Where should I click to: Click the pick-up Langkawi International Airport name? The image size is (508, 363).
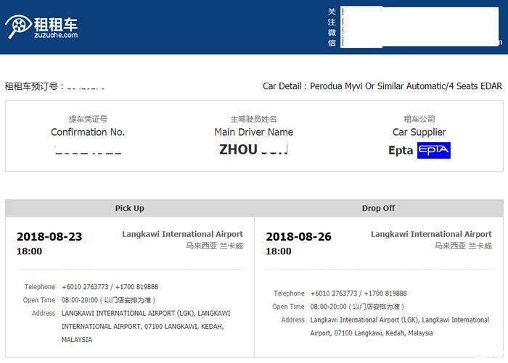tap(182, 234)
